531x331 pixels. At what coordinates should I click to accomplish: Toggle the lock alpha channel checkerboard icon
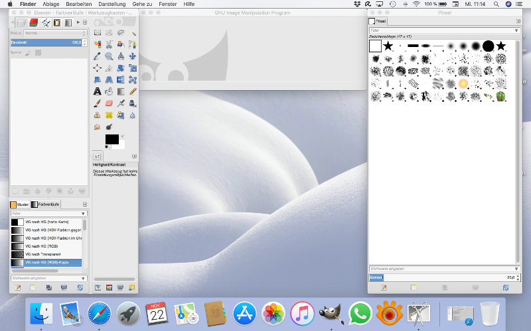click(39, 52)
